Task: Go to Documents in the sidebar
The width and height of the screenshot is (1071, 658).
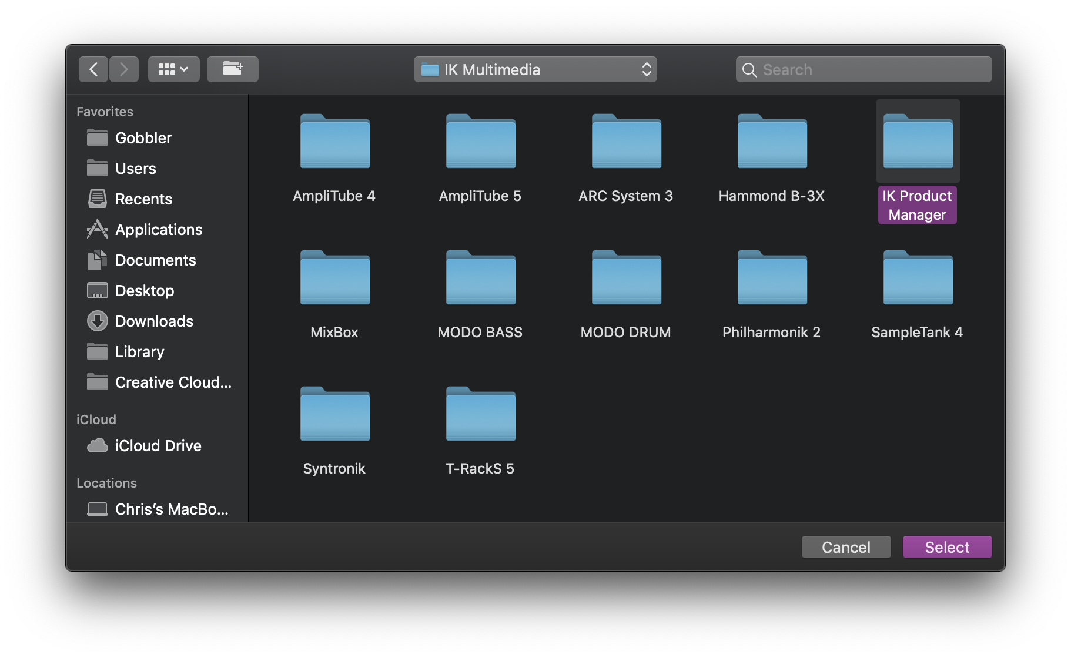Action: coord(157,260)
